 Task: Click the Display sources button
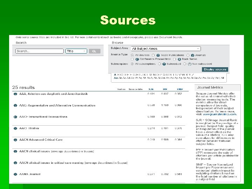[215, 69]
